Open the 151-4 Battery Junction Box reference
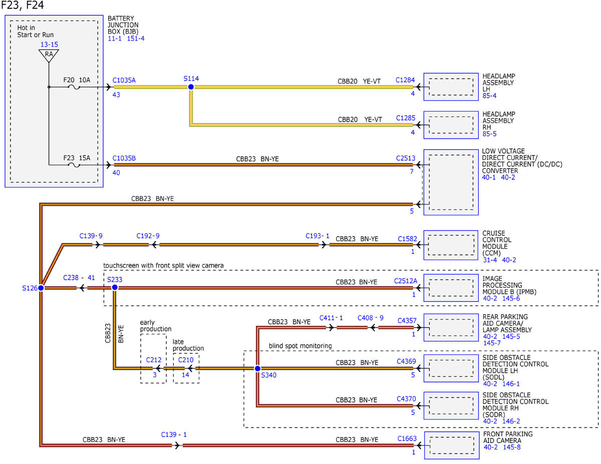Viewport: 601px width, 464px height. click(136, 39)
